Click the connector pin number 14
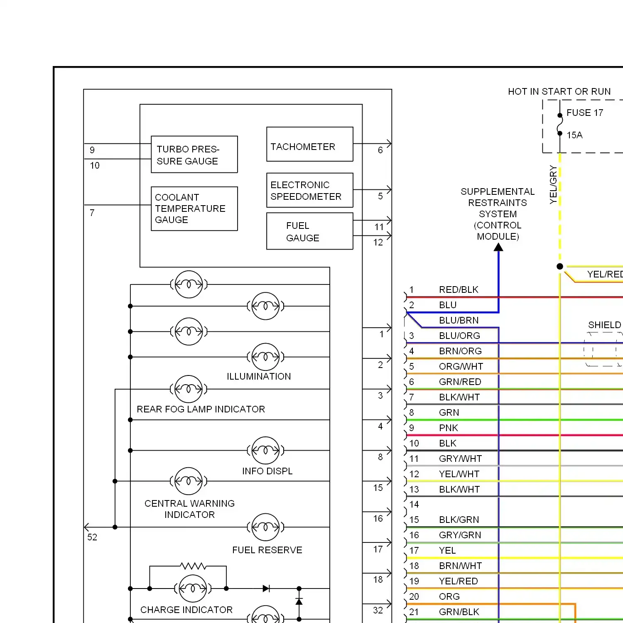This screenshot has width=623, height=623. click(x=414, y=504)
